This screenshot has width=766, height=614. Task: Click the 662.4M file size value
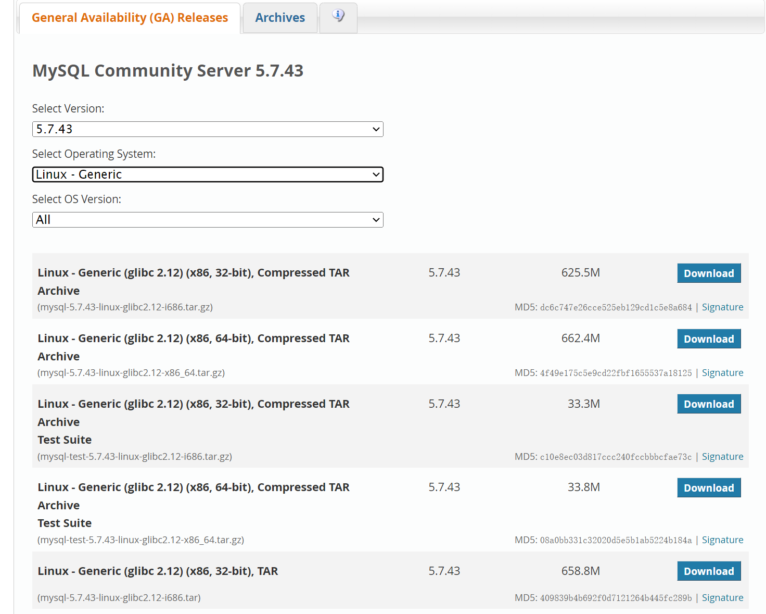click(581, 339)
